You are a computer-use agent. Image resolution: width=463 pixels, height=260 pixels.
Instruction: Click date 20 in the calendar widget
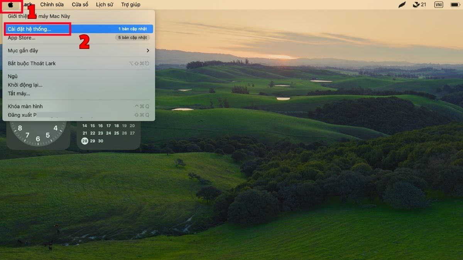[132, 126]
